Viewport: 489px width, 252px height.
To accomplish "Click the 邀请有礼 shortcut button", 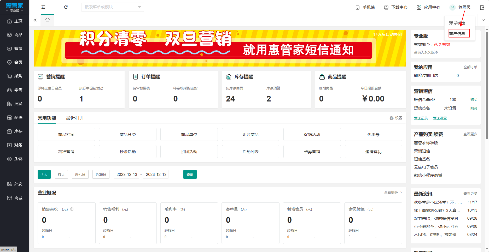I will (x=374, y=152).
